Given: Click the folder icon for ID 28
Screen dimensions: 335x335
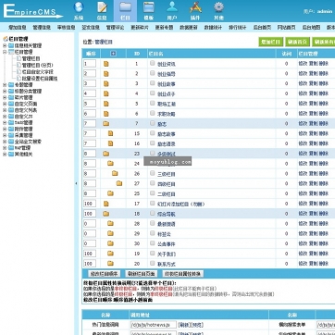Looking at the screenshot, I should pos(110,223).
